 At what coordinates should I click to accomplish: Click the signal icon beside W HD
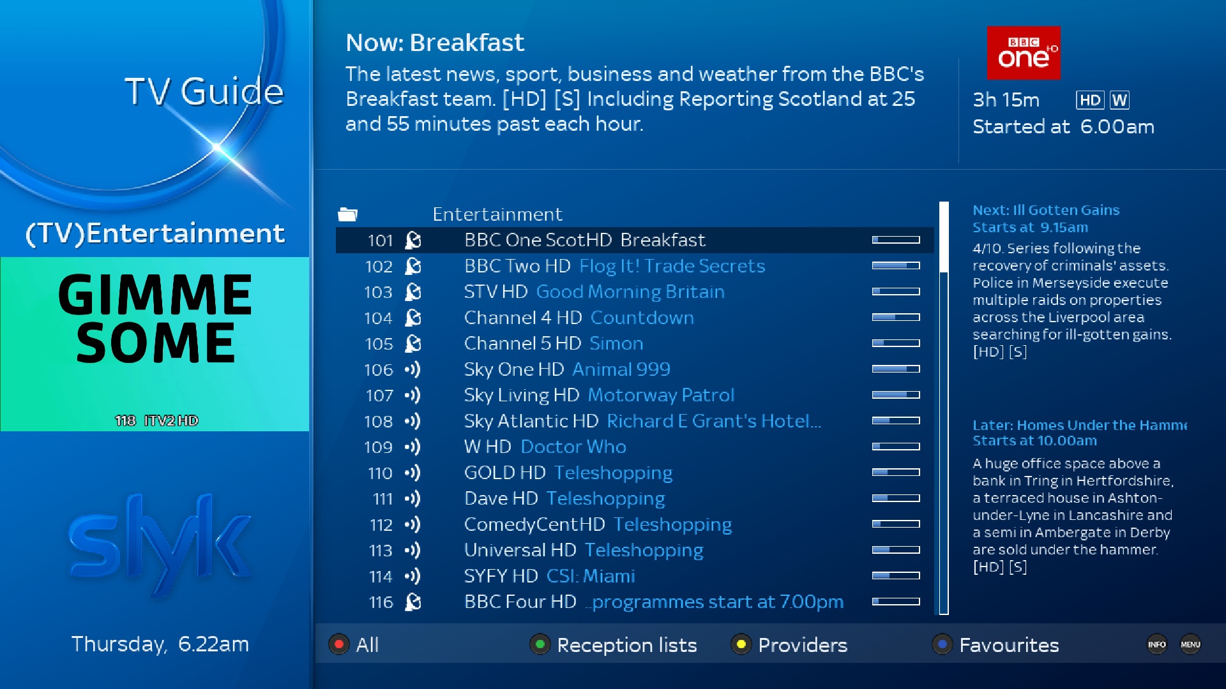(412, 447)
